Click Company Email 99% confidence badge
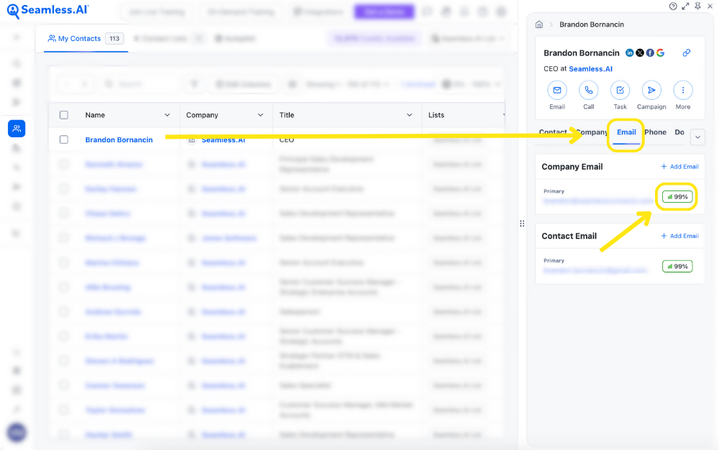719x450 pixels. [x=677, y=196]
